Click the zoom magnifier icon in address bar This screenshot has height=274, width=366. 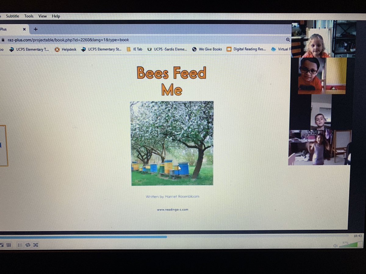(288, 40)
